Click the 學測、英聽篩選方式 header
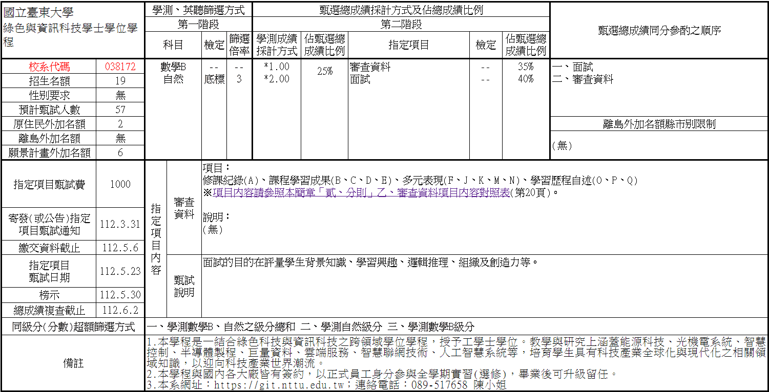 (199, 10)
